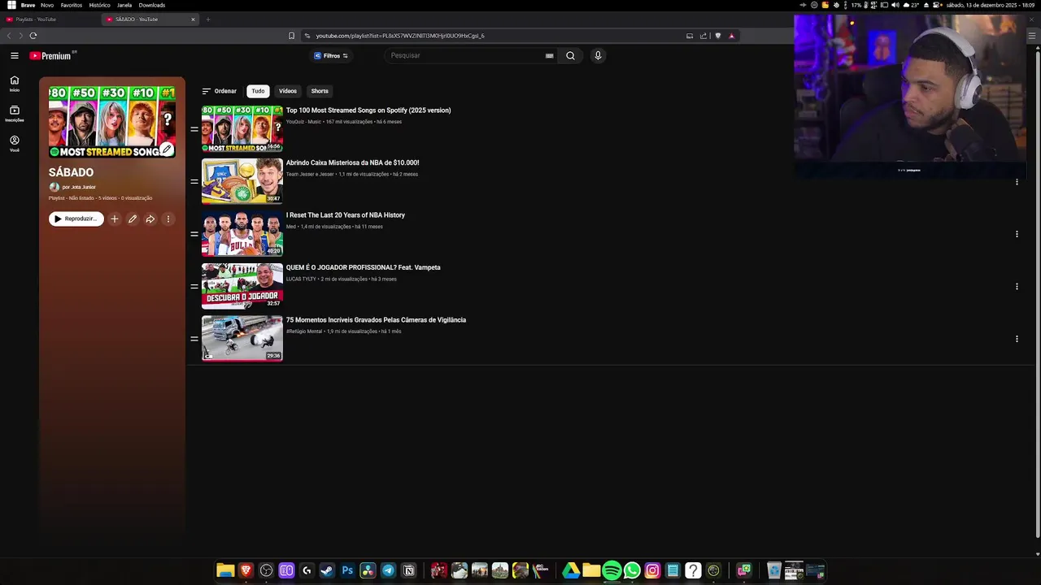Viewport: 1041px width, 585px height.
Task: Open Photoshop from the dock
Action: [347, 570]
